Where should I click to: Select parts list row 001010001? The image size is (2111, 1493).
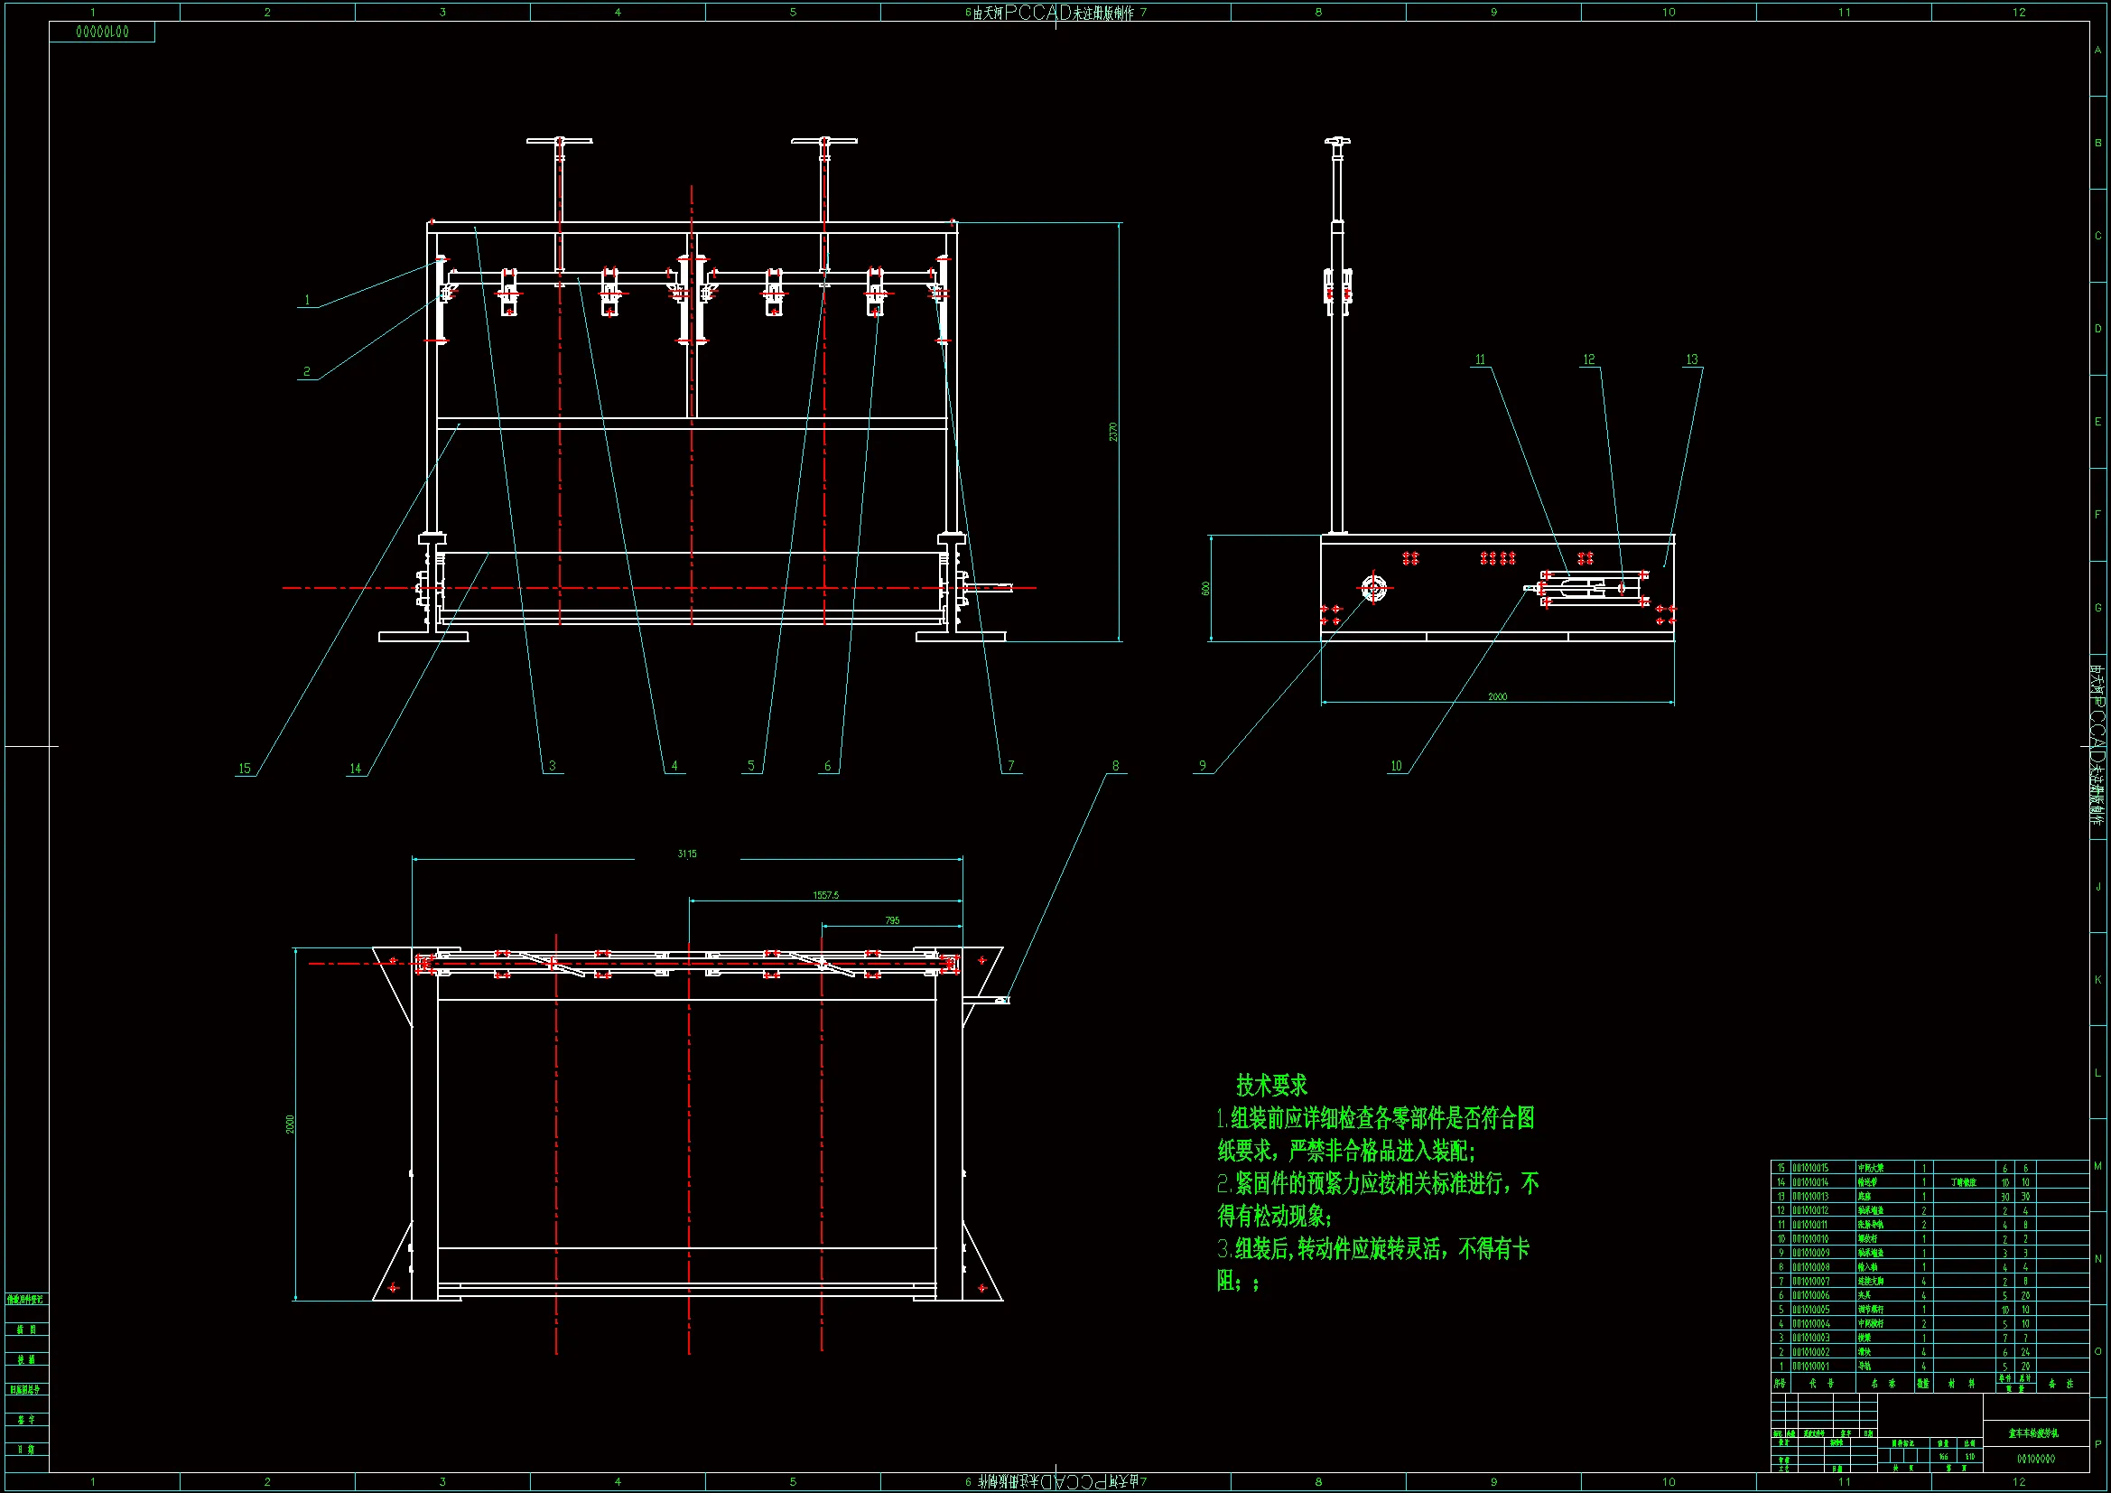[1809, 1366]
